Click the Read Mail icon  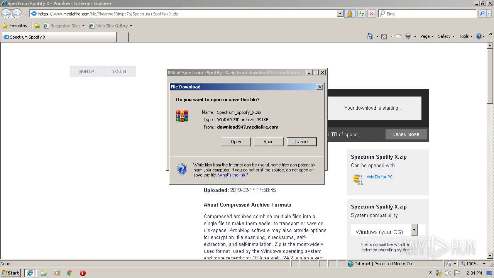pyautogui.click(x=398, y=36)
